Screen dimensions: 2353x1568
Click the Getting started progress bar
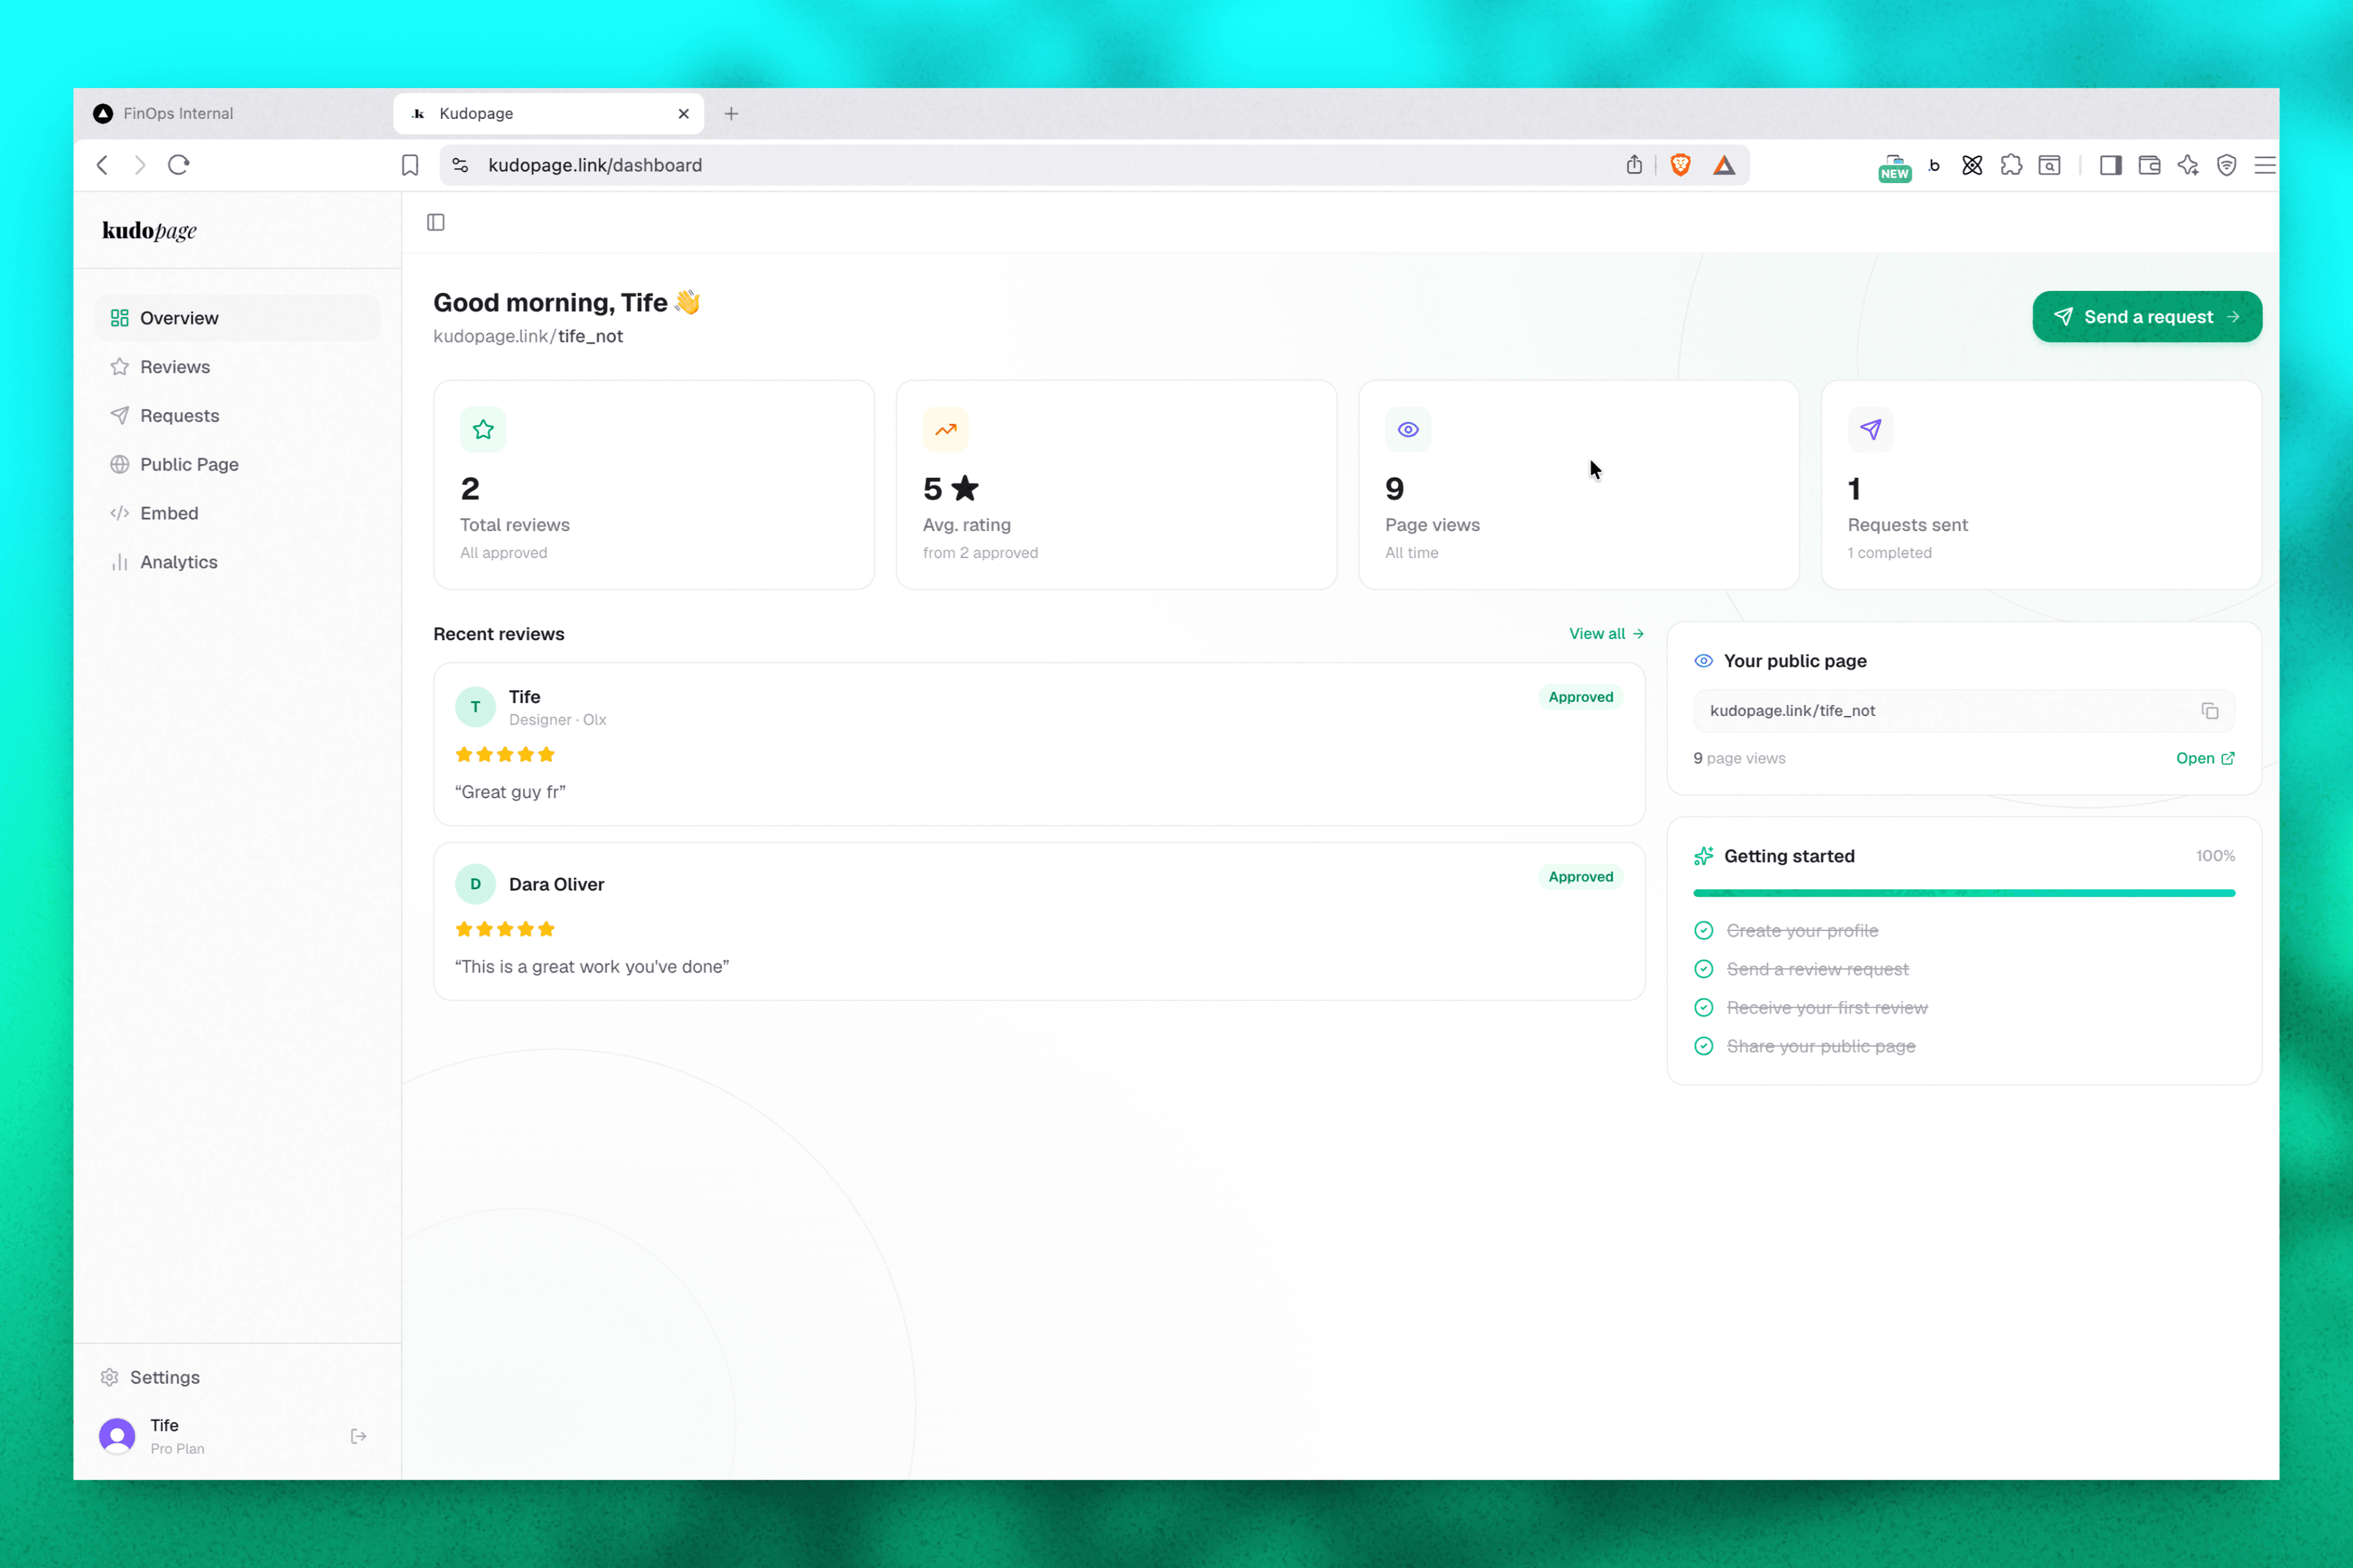click(1964, 893)
